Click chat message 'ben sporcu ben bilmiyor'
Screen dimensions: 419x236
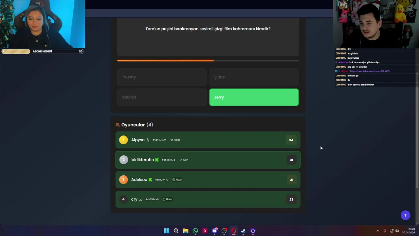(x=361, y=85)
